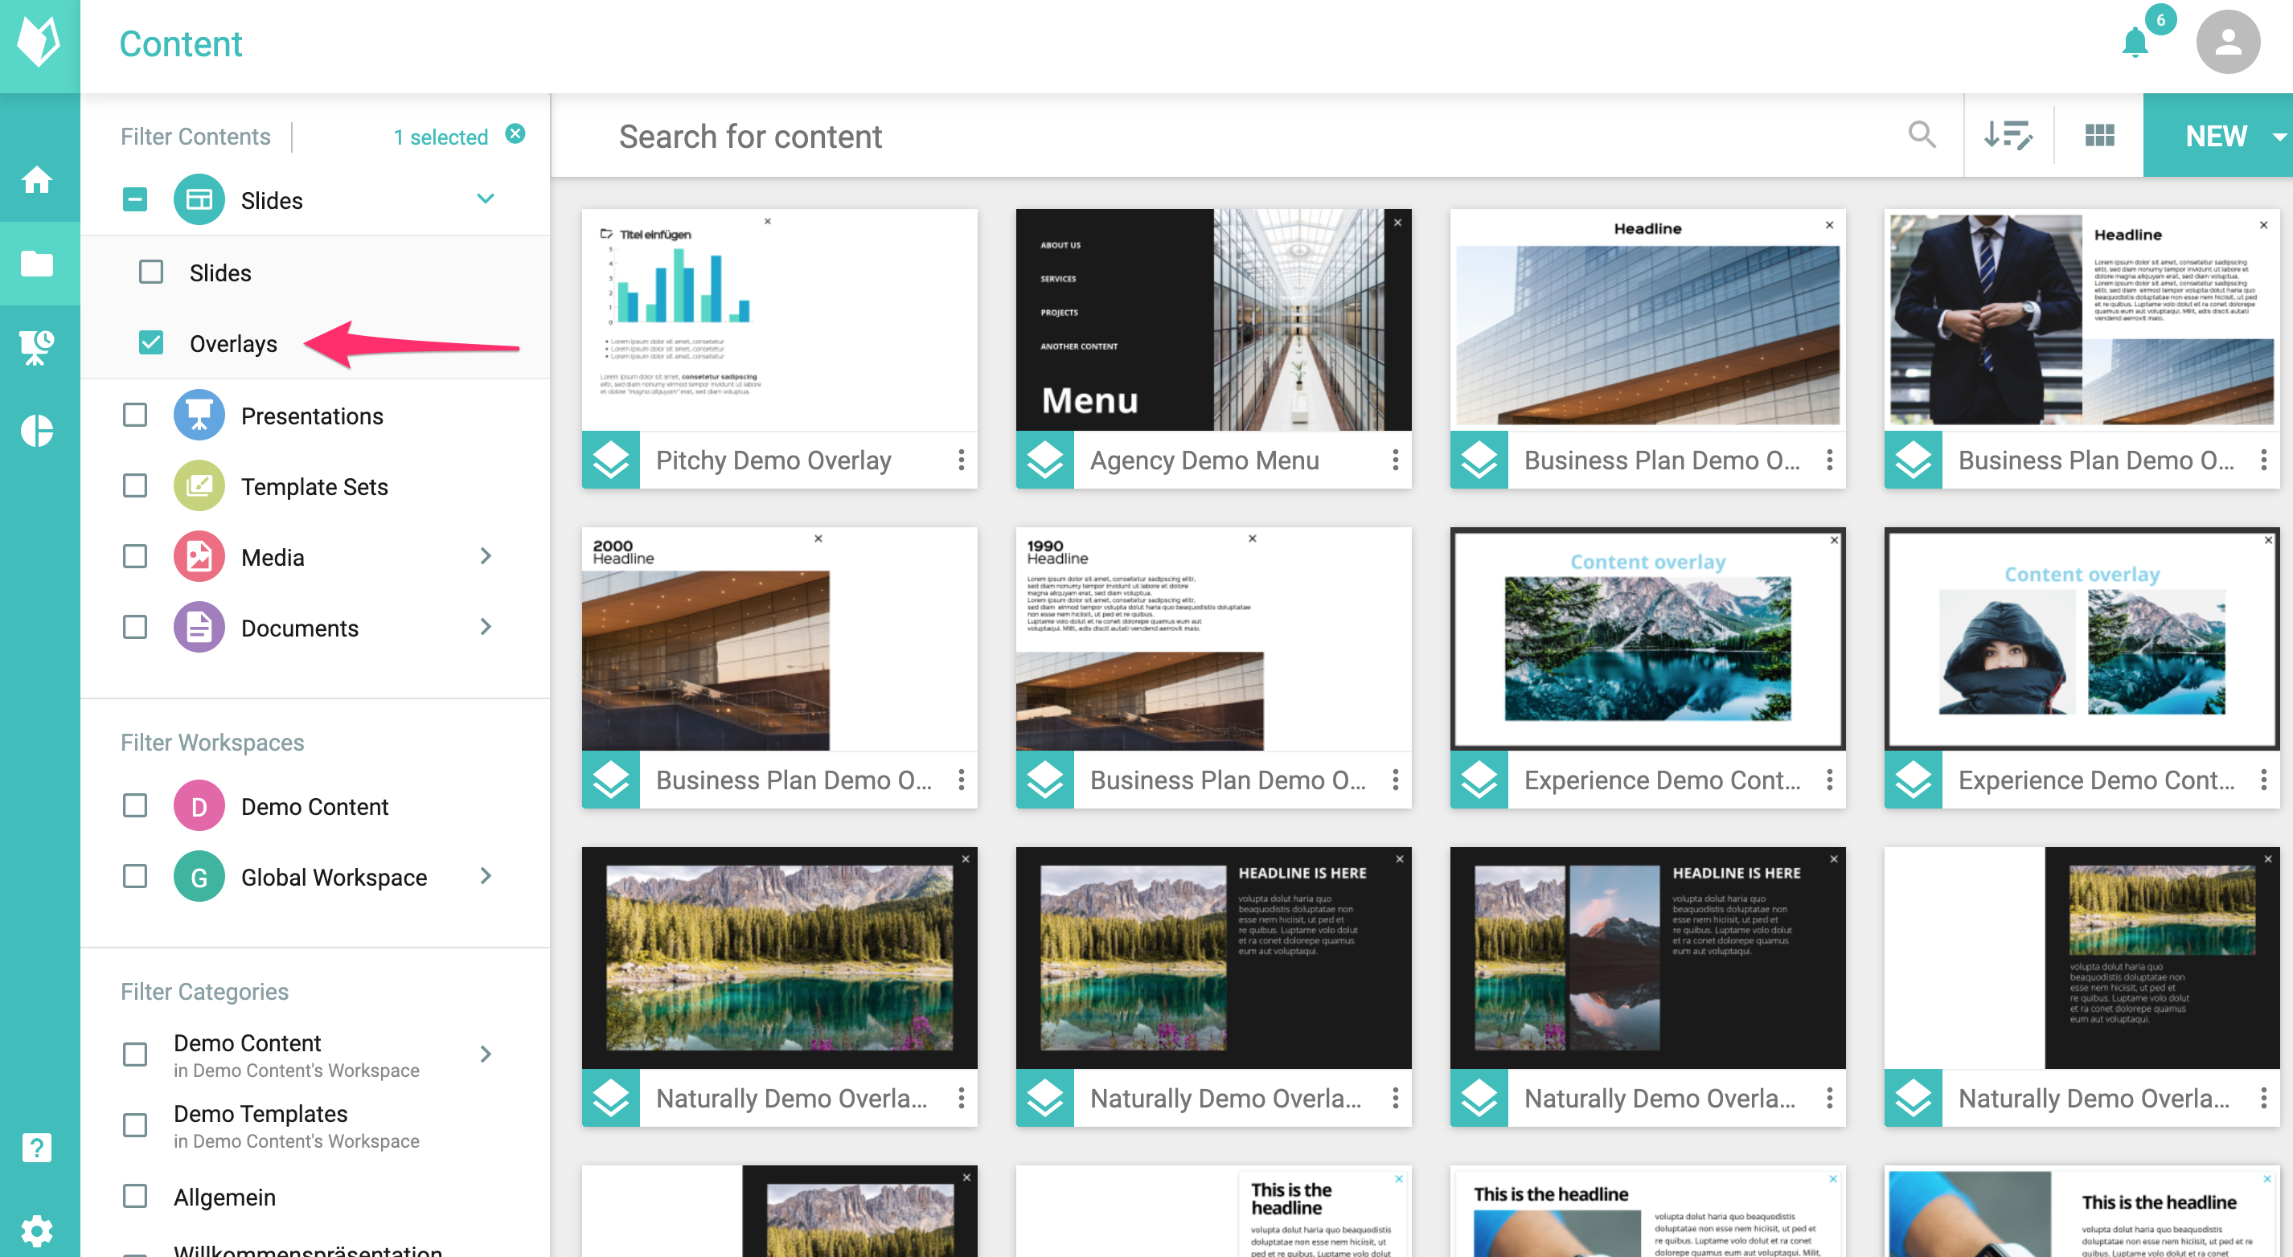Click overlay layer icon on Agency Demo Menu
2293x1257 pixels.
coord(1045,460)
